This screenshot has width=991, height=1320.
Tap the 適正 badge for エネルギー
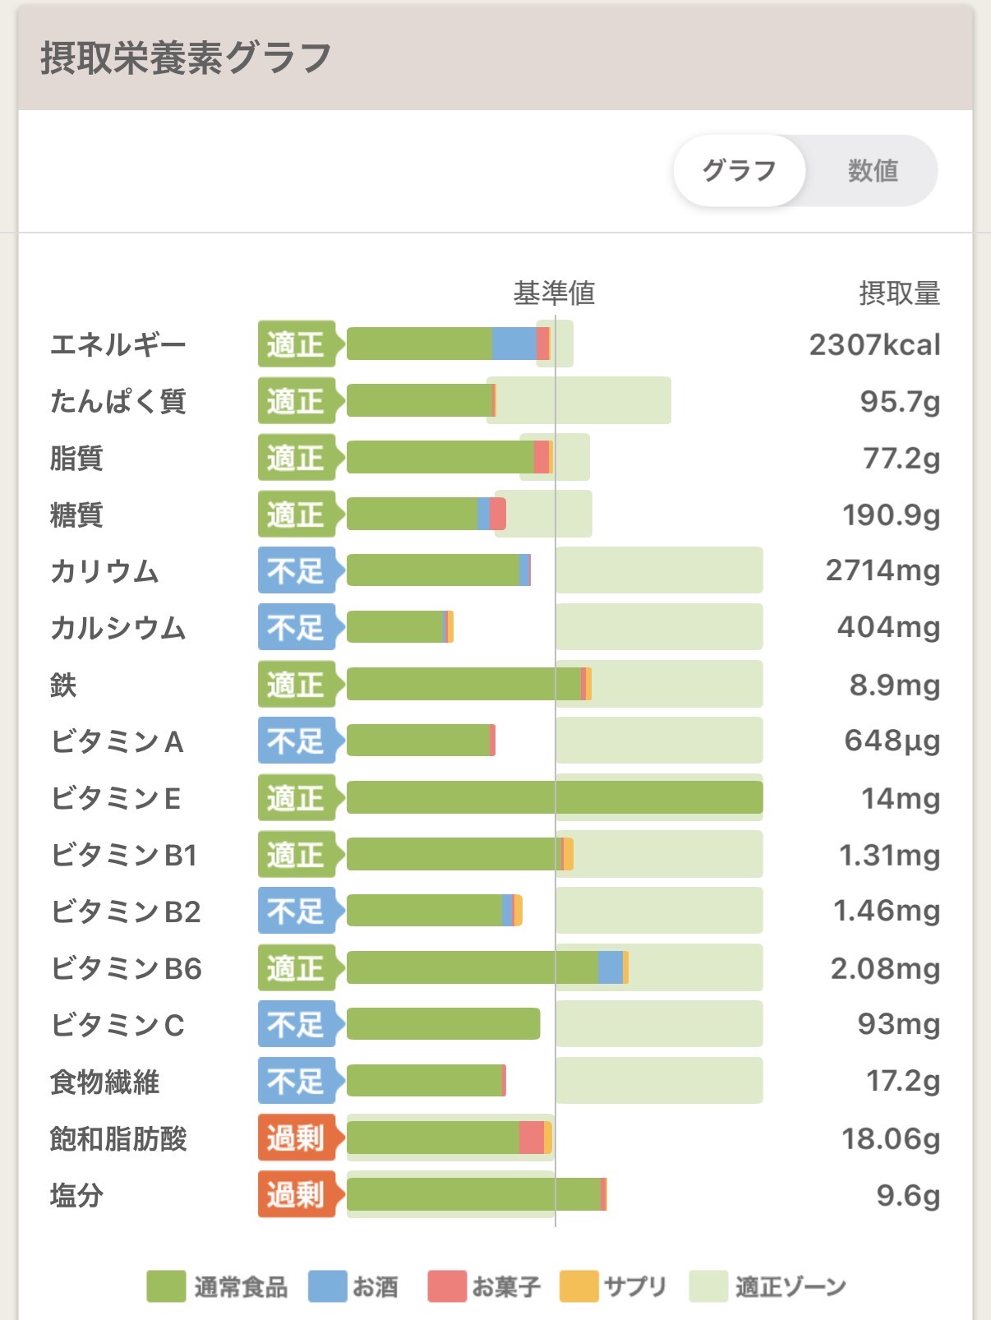coord(297,344)
